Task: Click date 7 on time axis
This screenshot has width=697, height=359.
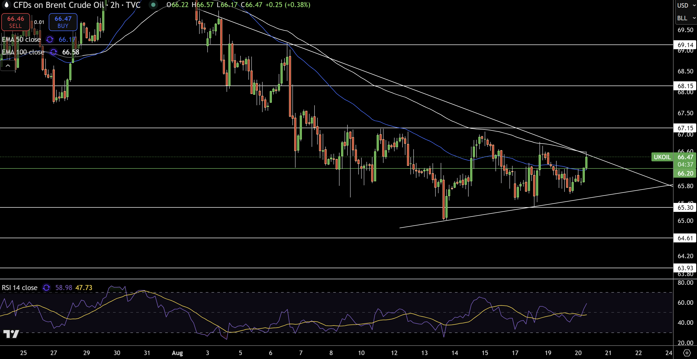Action: click(301, 353)
